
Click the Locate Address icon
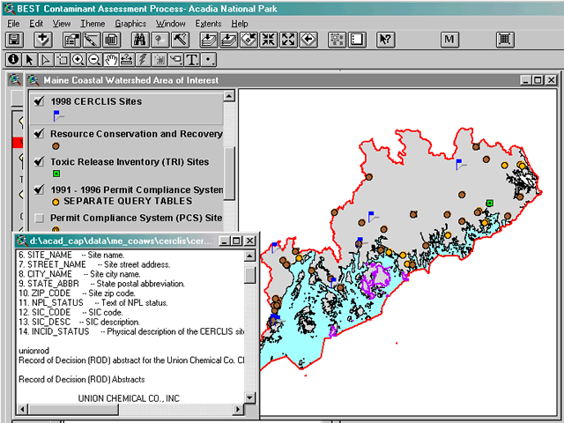coord(160,40)
